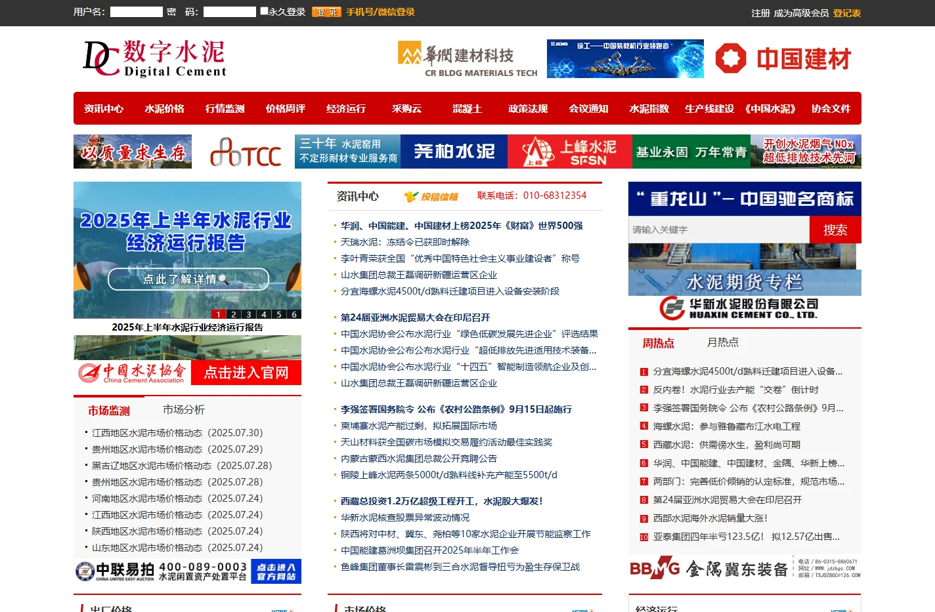Open 政策法规 in navigation bar
This screenshot has width=935, height=612.
tap(528, 108)
